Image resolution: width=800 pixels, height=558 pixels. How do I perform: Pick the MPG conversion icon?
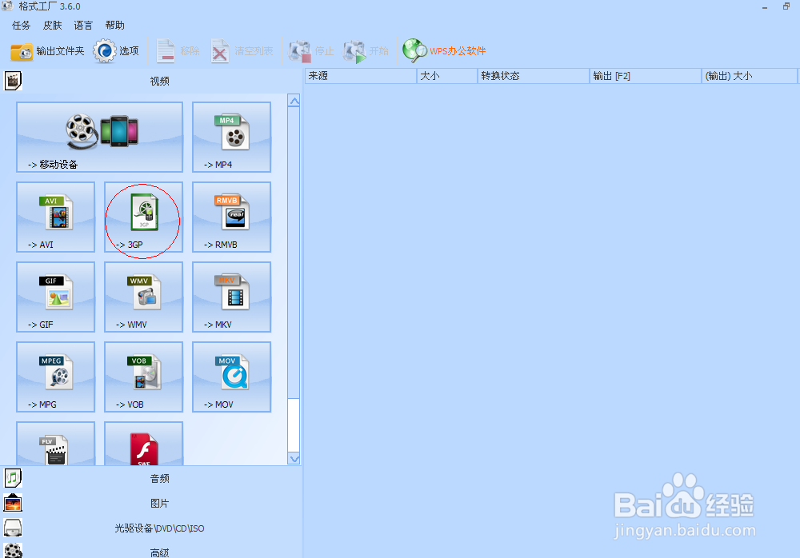coord(56,377)
